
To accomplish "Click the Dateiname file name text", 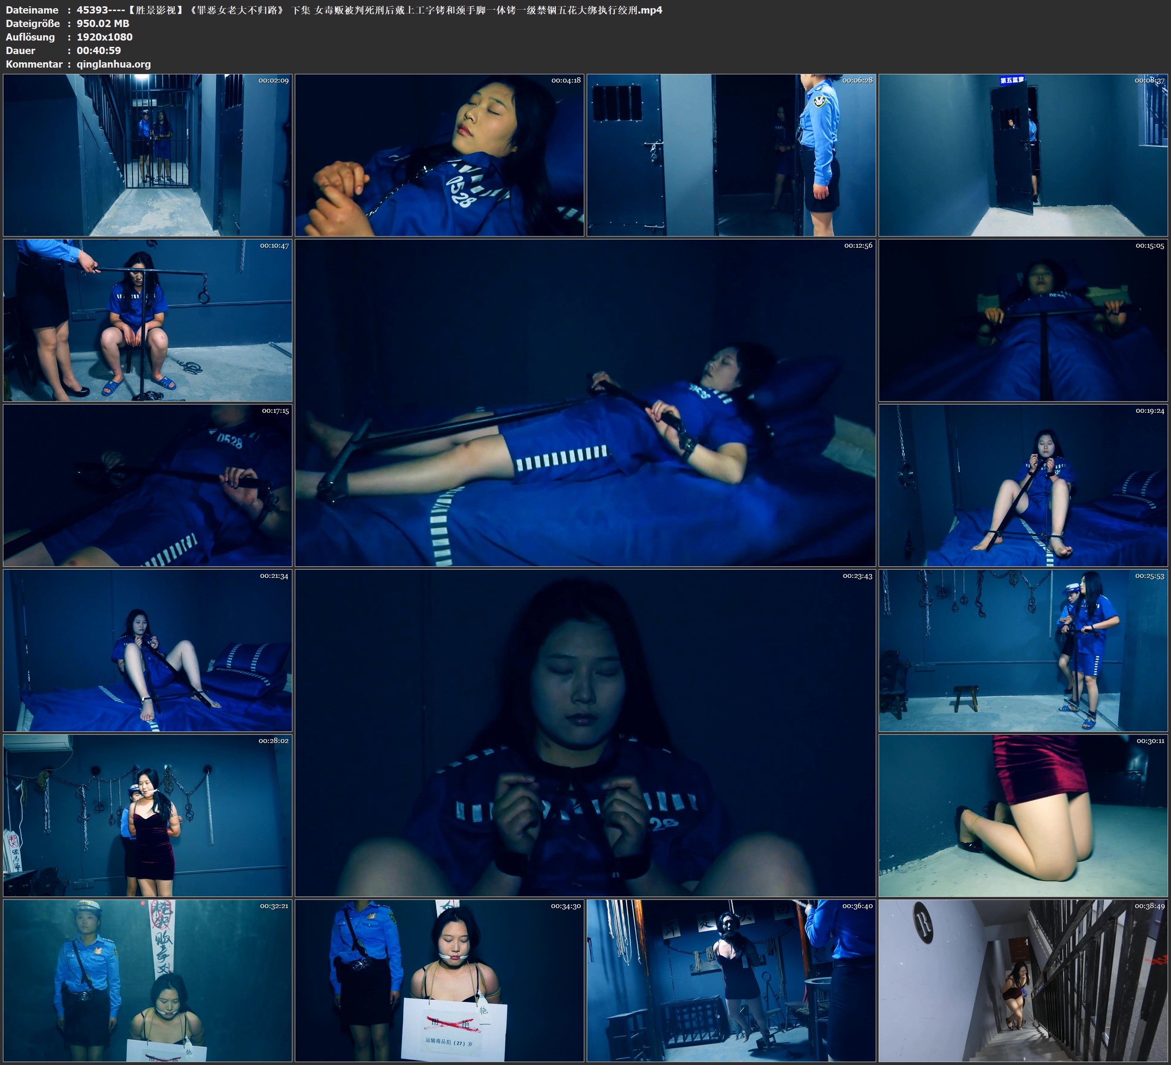I will point(369,10).
